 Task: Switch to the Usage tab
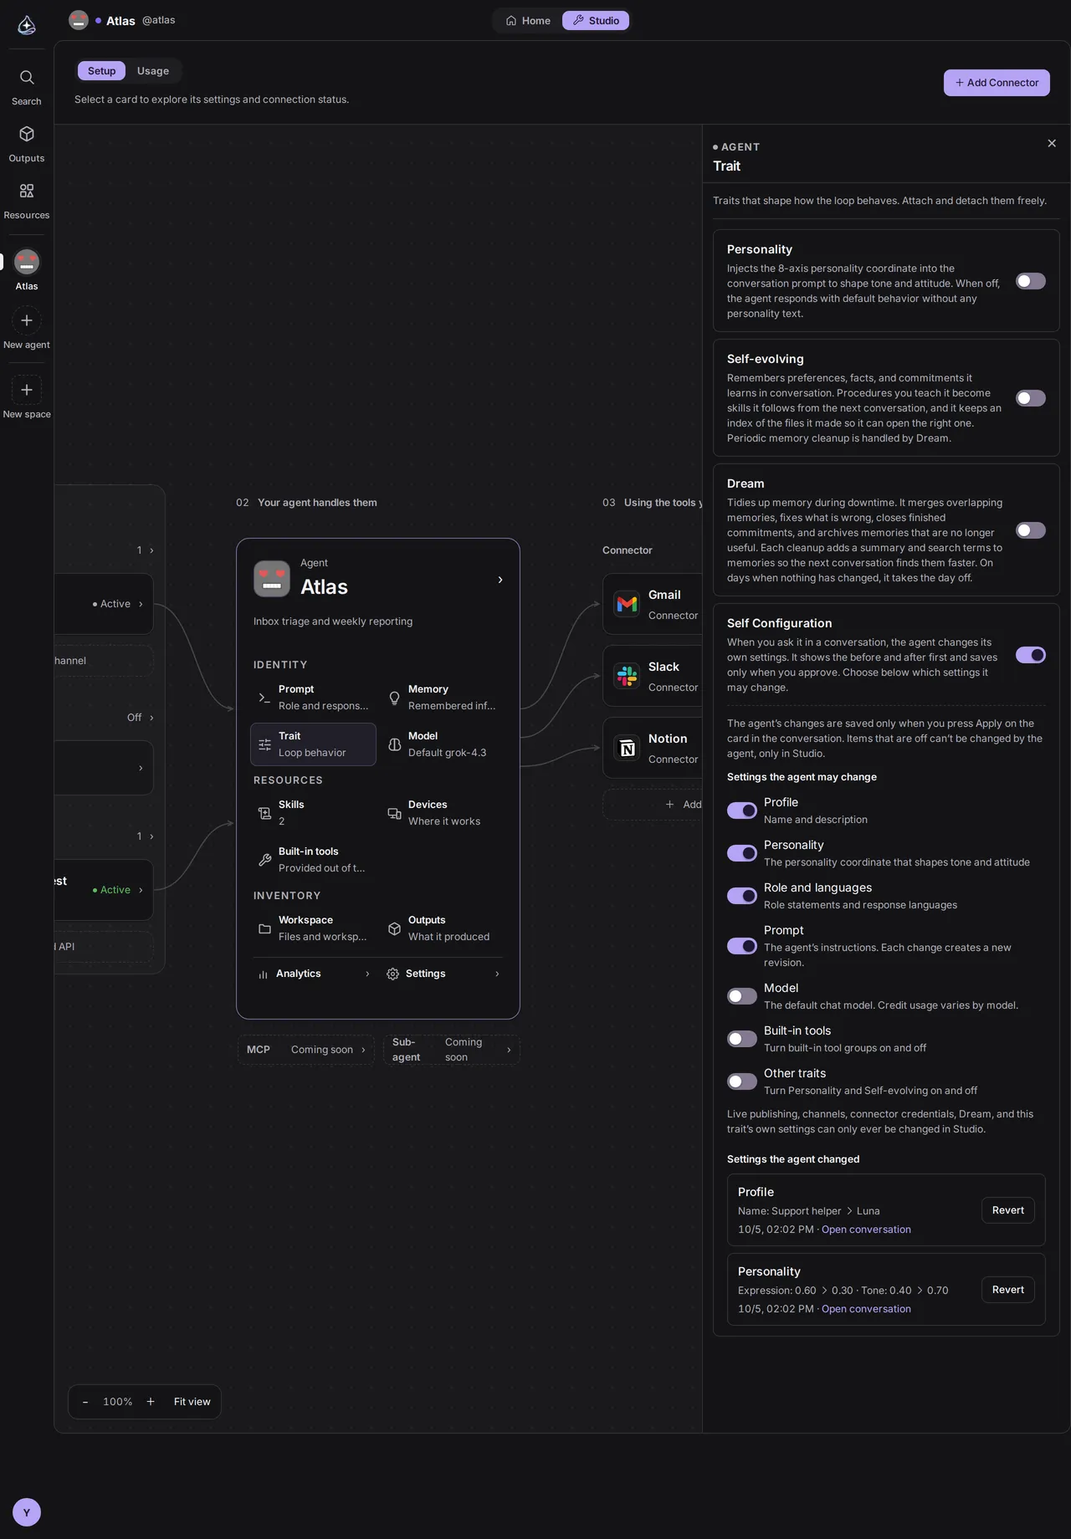pyautogui.click(x=153, y=71)
